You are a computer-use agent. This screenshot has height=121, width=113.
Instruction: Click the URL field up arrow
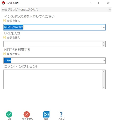click(104, 43)
